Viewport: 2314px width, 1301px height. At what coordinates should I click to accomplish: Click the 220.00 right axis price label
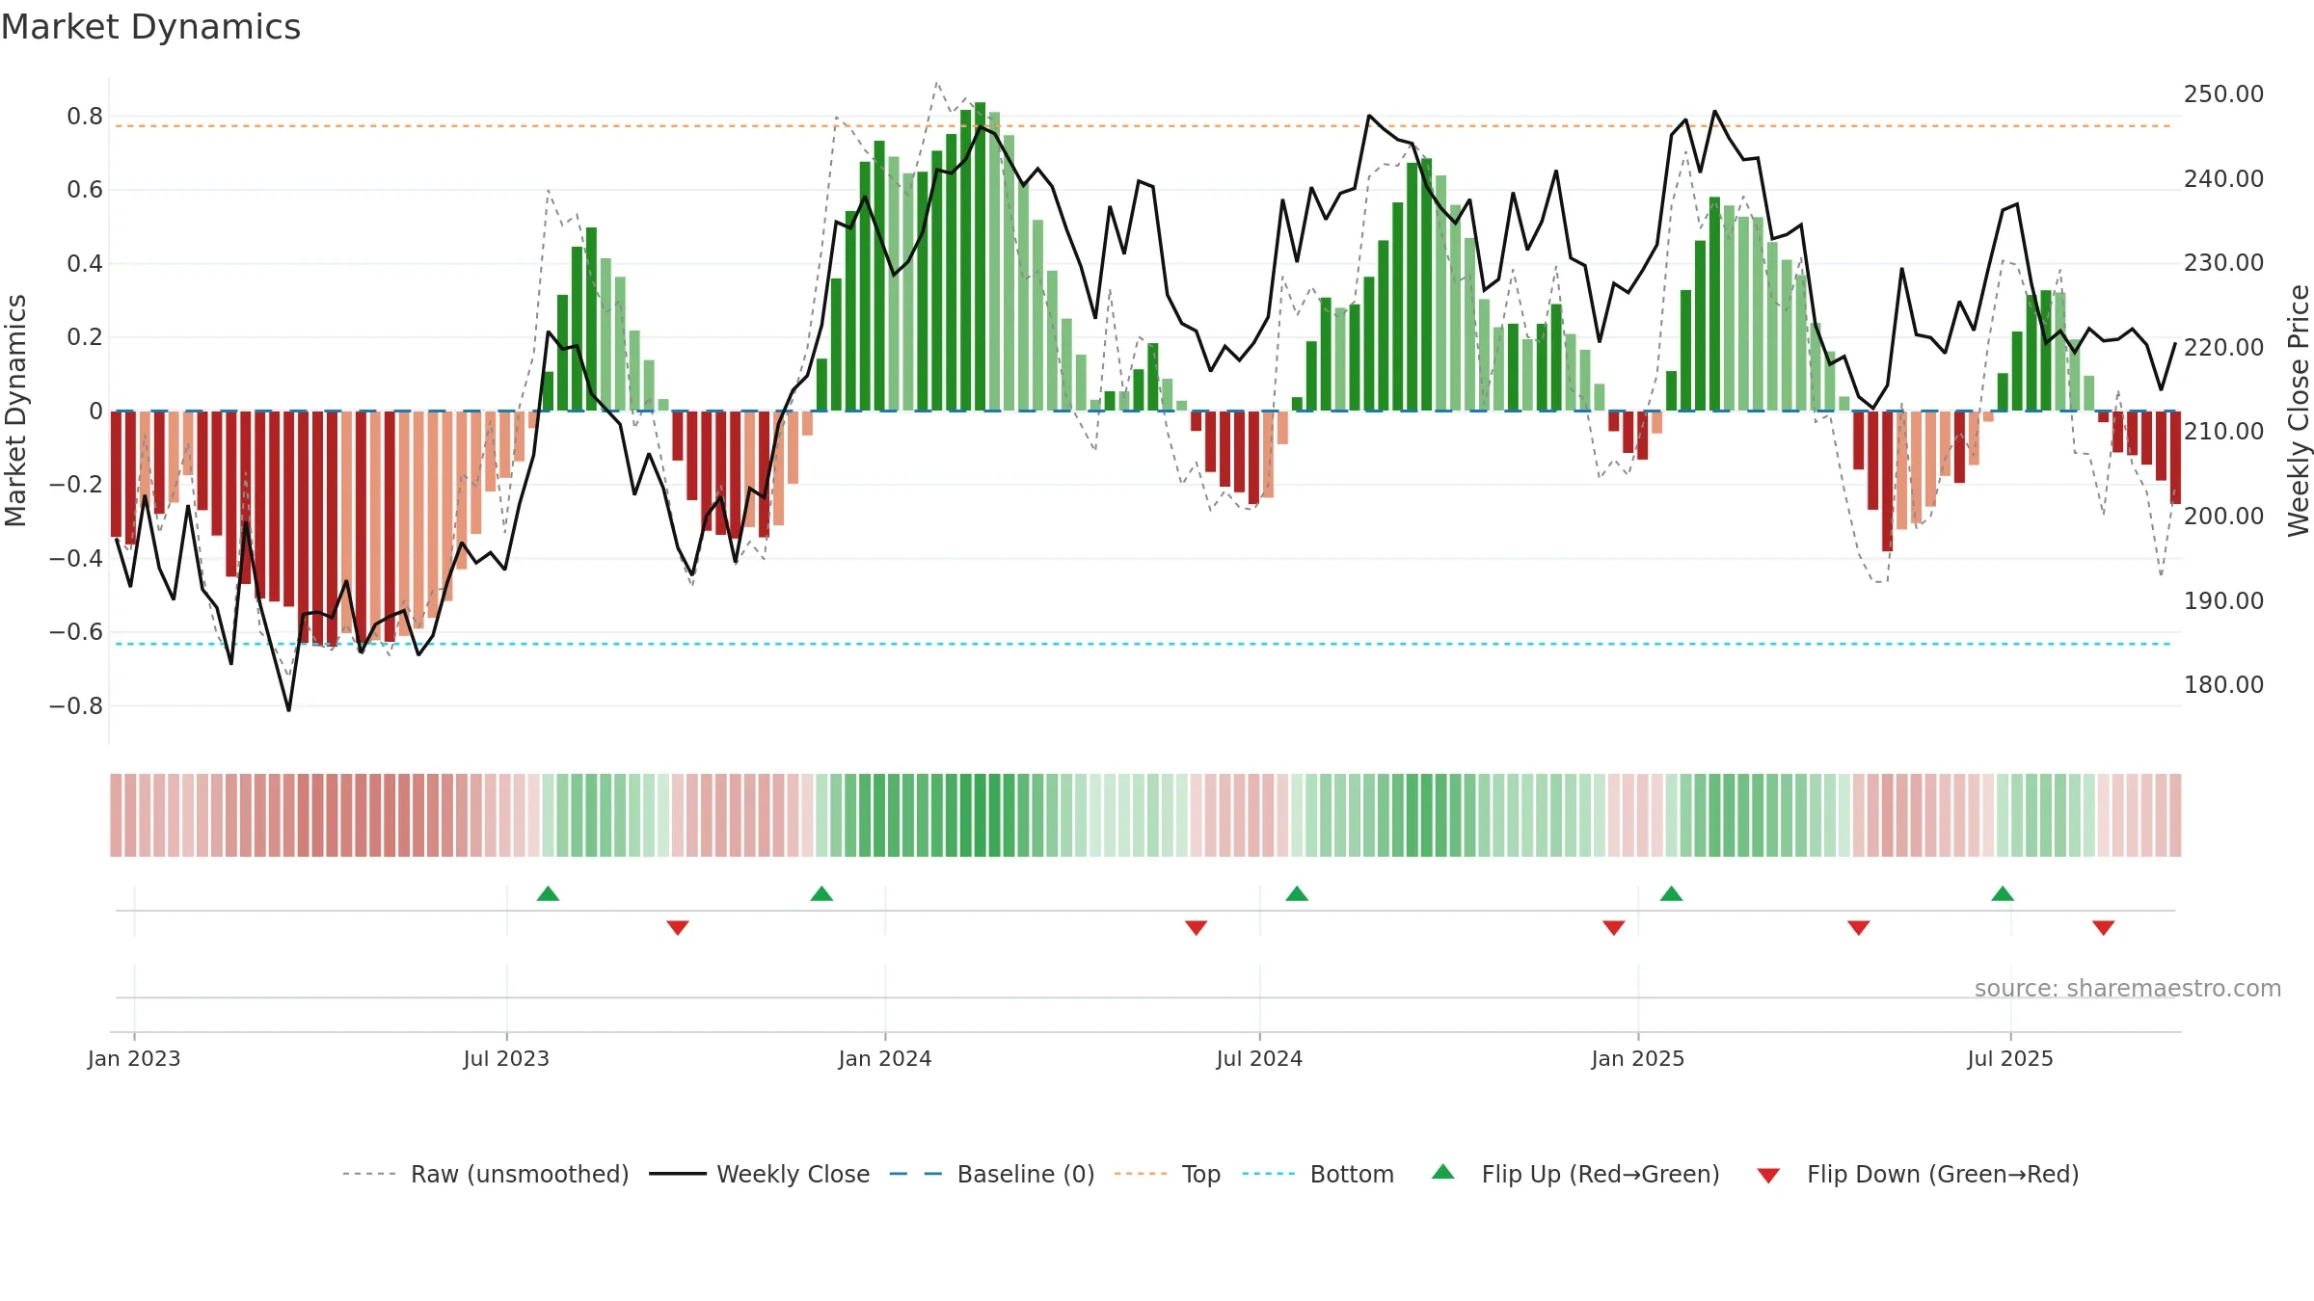[x=2223, y=347]
